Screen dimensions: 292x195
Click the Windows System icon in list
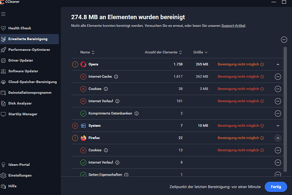point(83,126)
